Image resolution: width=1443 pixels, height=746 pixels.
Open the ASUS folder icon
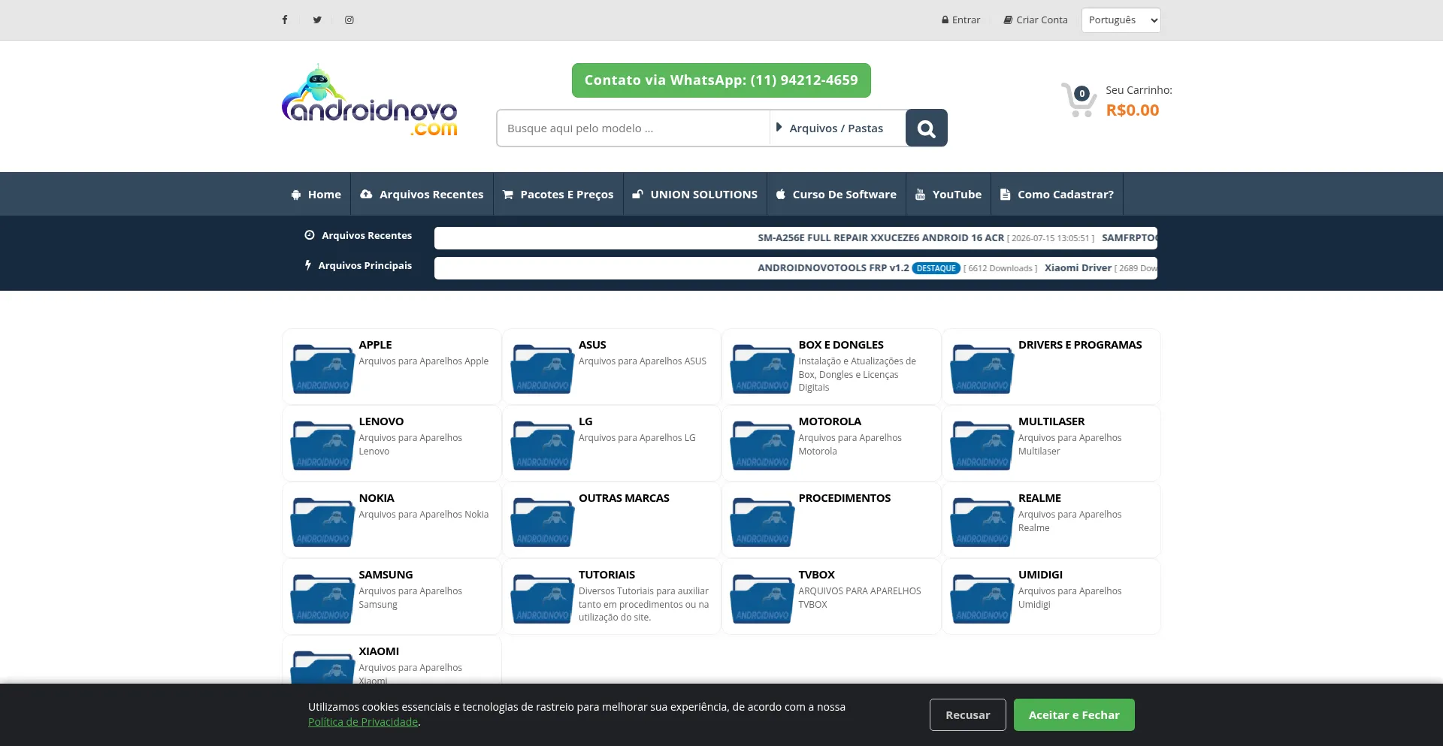pyautogui.click(x=542, y=368)
